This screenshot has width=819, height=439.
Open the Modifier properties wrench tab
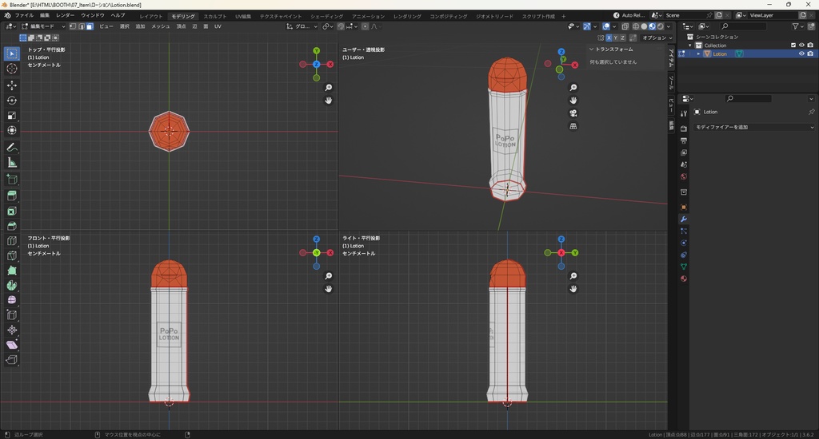coord(683,219)
